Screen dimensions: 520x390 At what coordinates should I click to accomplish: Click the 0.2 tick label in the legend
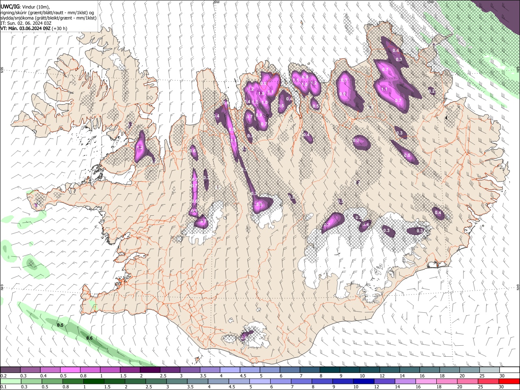click(3, 376)
